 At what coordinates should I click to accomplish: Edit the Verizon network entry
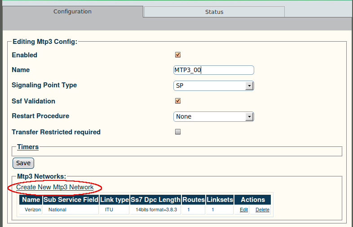(244, 210)
